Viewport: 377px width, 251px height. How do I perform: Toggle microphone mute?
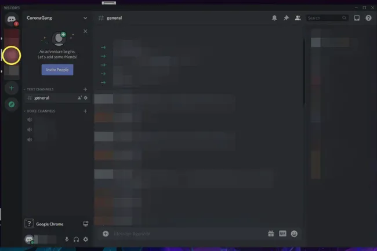[x=67, y=239]
